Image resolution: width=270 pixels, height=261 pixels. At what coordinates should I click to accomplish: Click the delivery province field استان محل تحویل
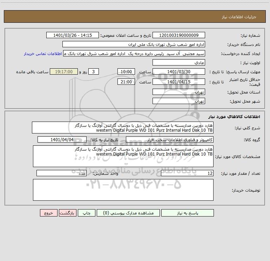pyautogui.click(x=179, y=92)
